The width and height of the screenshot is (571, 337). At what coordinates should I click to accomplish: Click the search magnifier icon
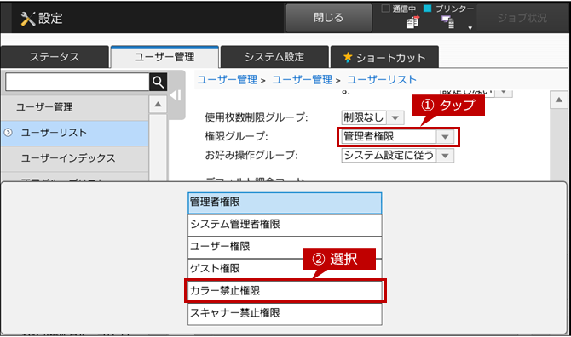[158, 83]
